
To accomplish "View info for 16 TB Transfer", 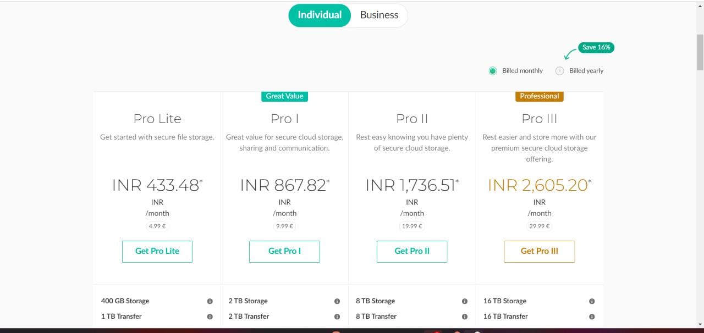I will tap(592, 317).
